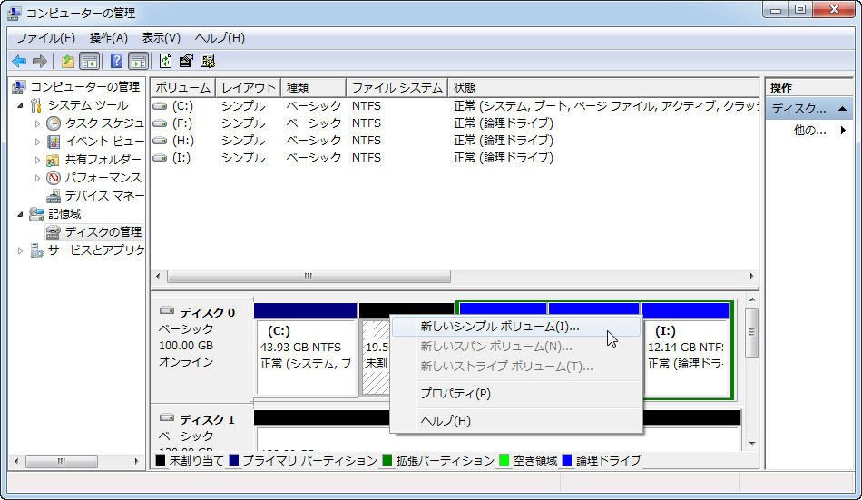
Task: Collapse the 記憶域 tree node
Action: pyautogui.click(x=20, y=214)
